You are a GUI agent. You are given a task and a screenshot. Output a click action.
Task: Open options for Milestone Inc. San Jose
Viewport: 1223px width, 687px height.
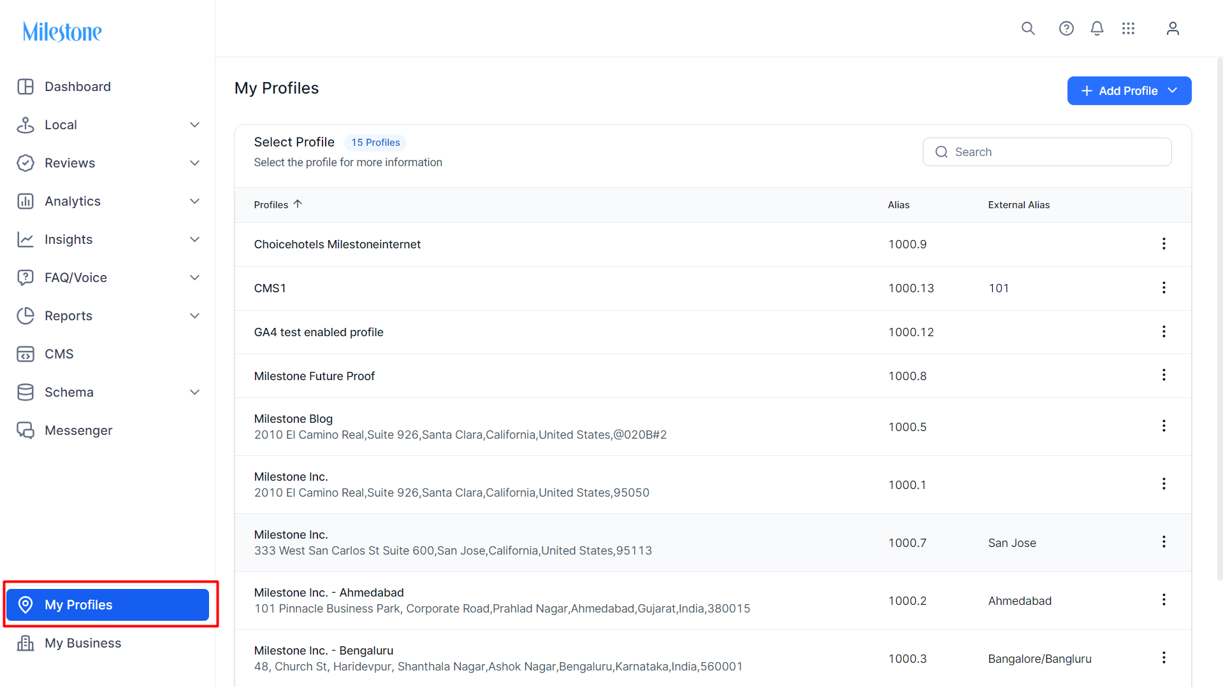click(x=1164, y=542)
